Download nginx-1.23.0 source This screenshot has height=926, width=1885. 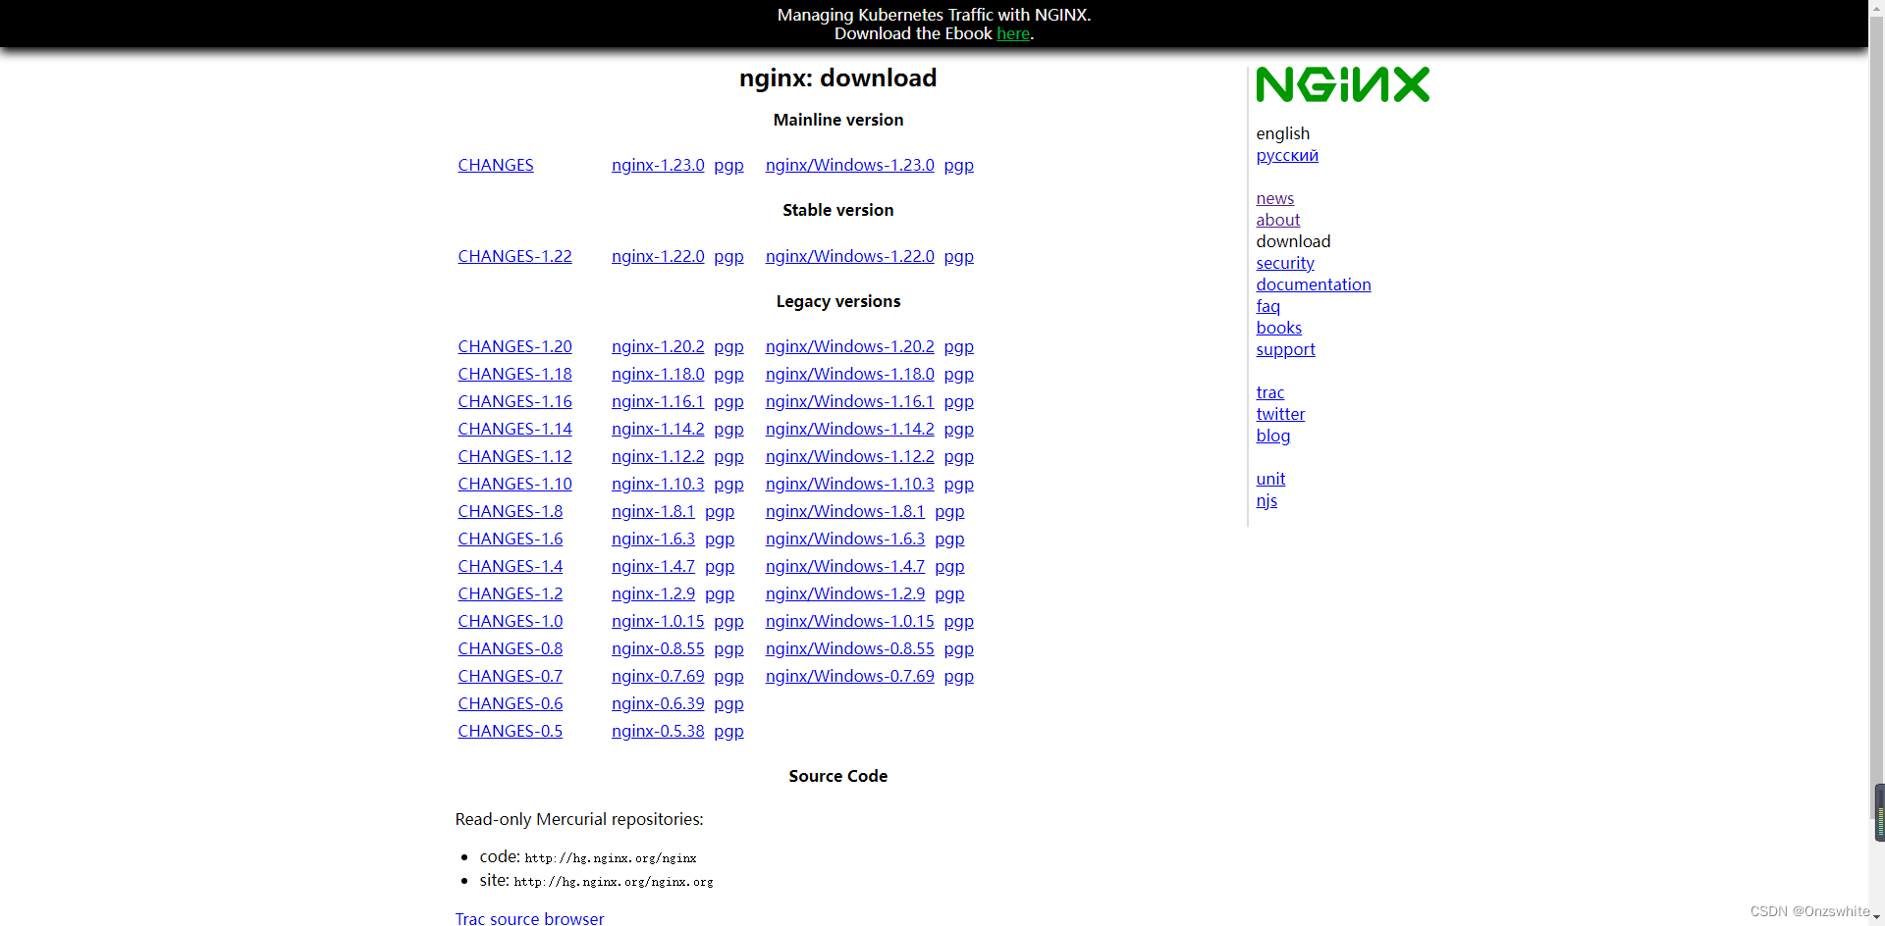(658, 165)
